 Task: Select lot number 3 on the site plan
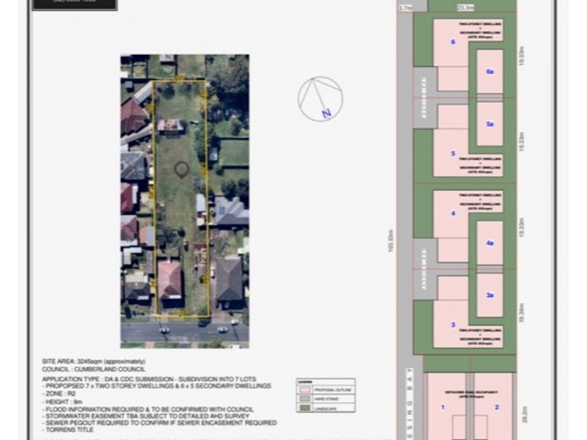pyautogui.click(x=453, y=324)
